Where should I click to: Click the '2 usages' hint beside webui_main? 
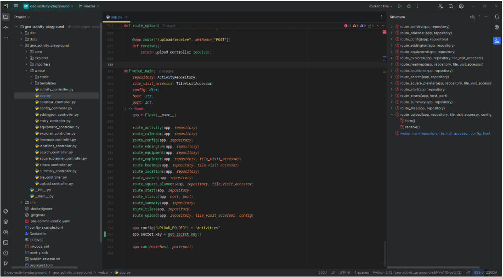(x=166, y=71)
